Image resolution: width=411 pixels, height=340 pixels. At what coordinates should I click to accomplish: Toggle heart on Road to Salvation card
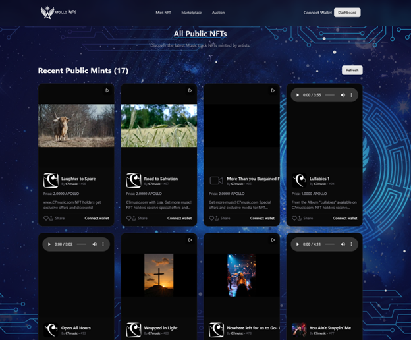point(129,218)
